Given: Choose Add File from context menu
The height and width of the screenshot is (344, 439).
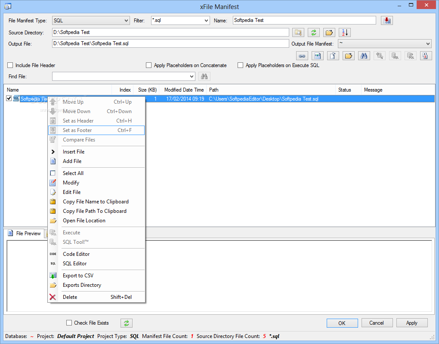Looking at the screenshot, I should tap(96, 161).
